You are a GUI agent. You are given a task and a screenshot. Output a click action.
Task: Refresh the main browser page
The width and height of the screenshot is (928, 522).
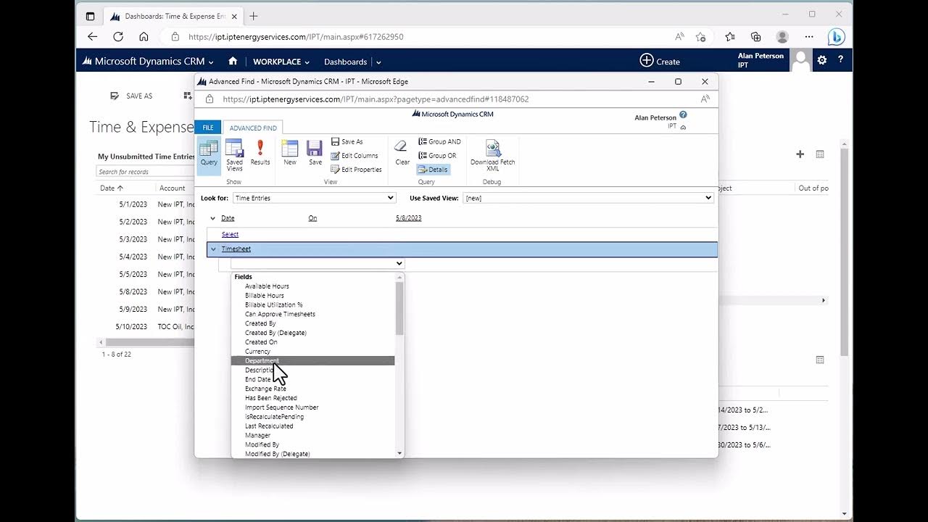point(117,36)
